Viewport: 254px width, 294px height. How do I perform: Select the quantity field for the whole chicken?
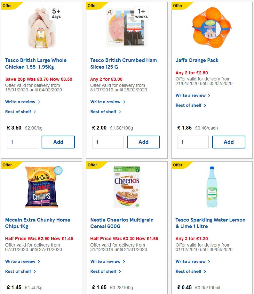point(22,142)
